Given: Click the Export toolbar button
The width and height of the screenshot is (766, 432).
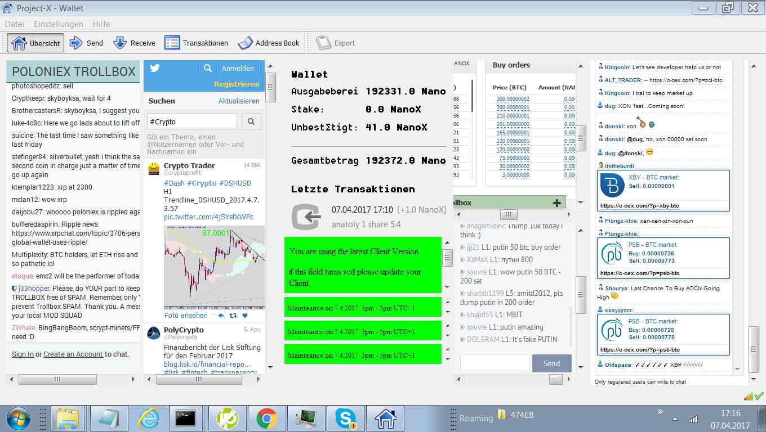Looking at the screenshot, I should (336, 43).
